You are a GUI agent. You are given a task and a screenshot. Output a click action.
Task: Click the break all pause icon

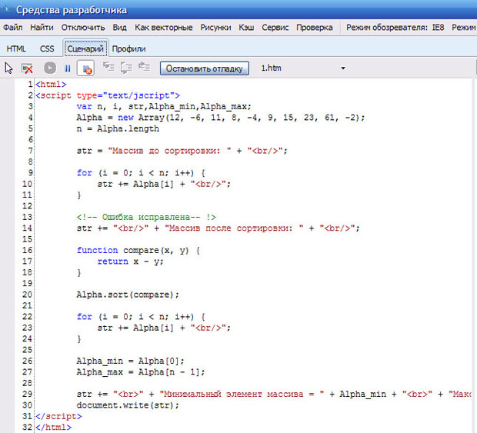[68, 68]
